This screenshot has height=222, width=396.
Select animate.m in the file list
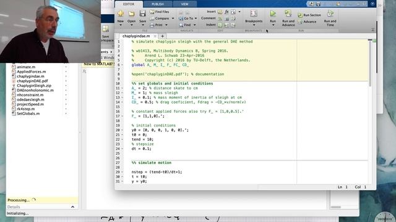[26, 67]
